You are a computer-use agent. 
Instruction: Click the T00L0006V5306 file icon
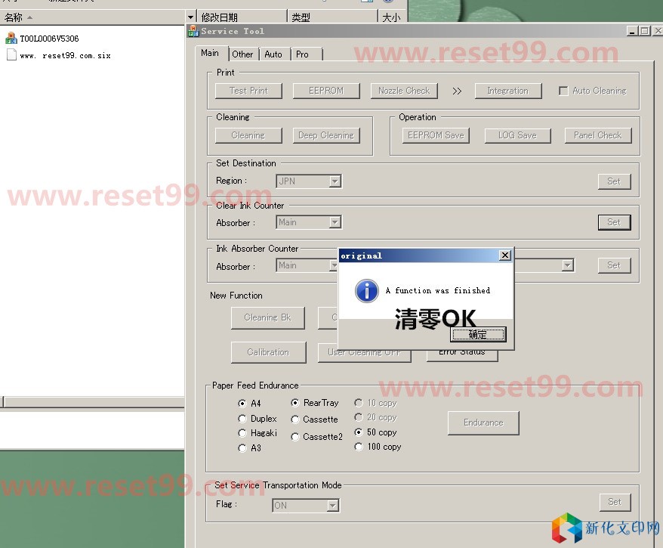coord(11,39)
